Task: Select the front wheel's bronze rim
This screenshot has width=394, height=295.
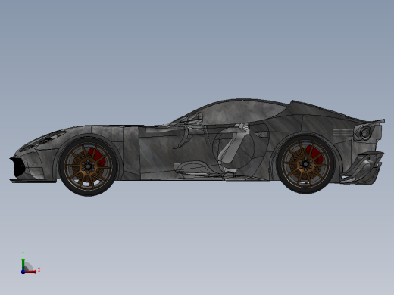Action: 88,166
